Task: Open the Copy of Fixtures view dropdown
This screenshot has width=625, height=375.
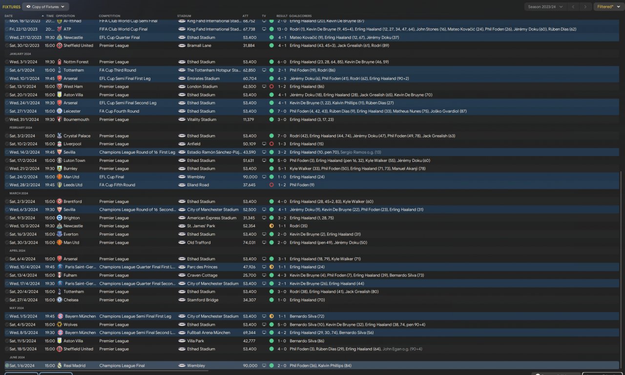Action: tap(46, 7)
